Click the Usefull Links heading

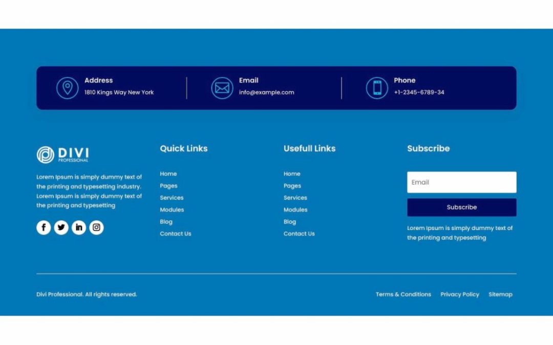[310, 149]
